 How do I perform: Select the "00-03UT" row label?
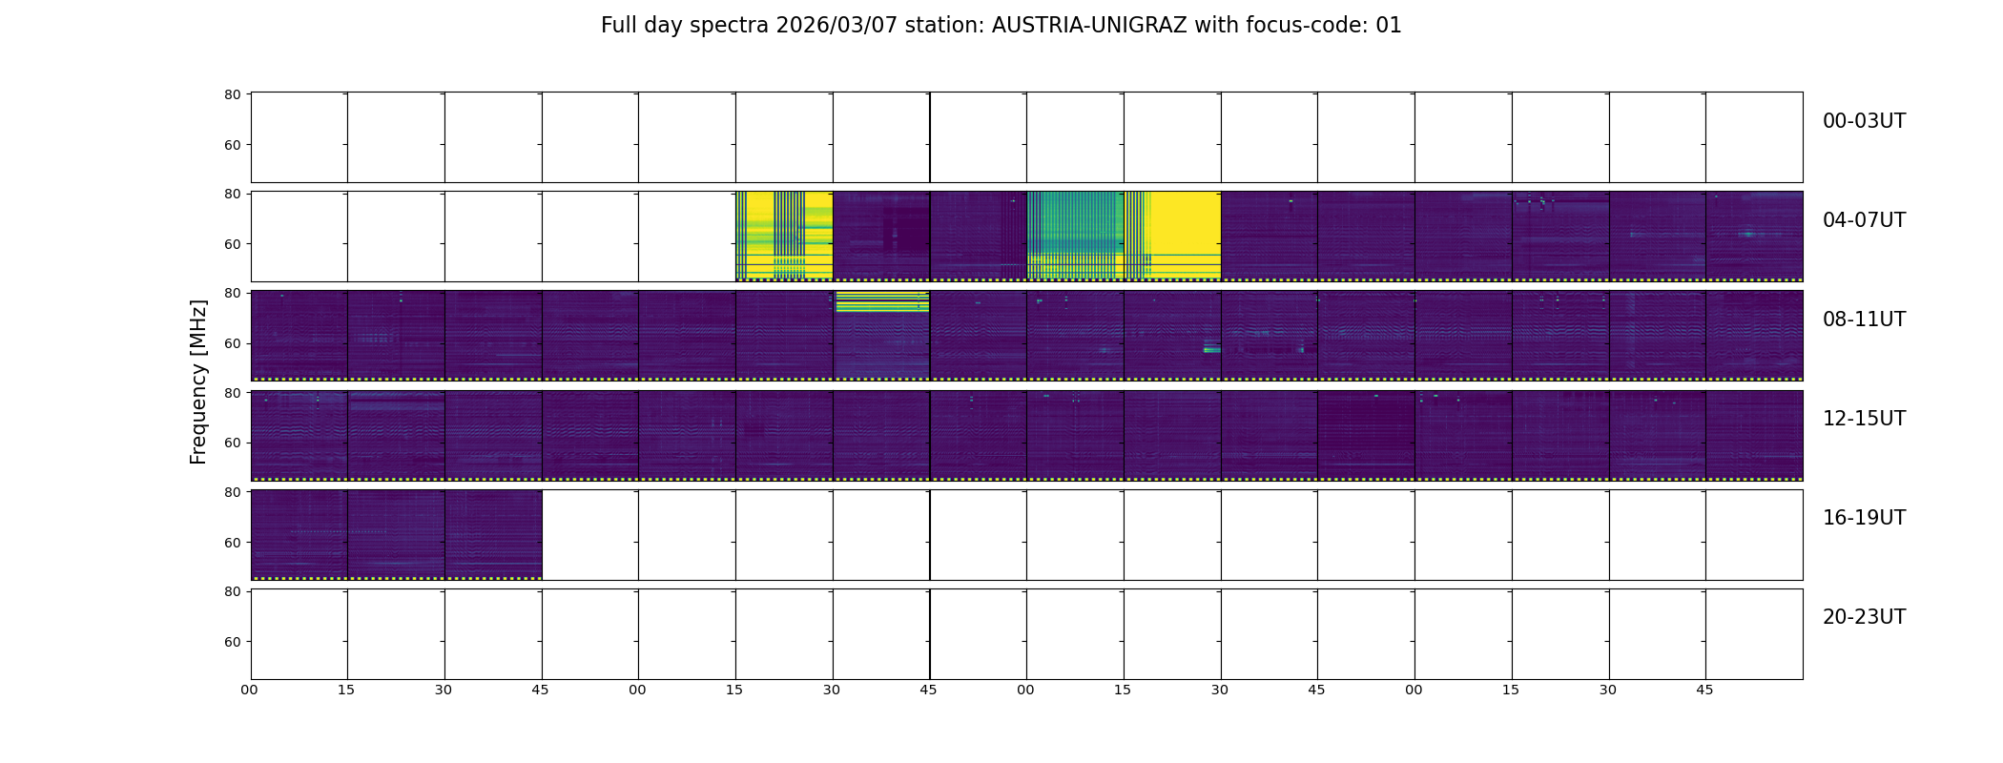[1864, 121]
